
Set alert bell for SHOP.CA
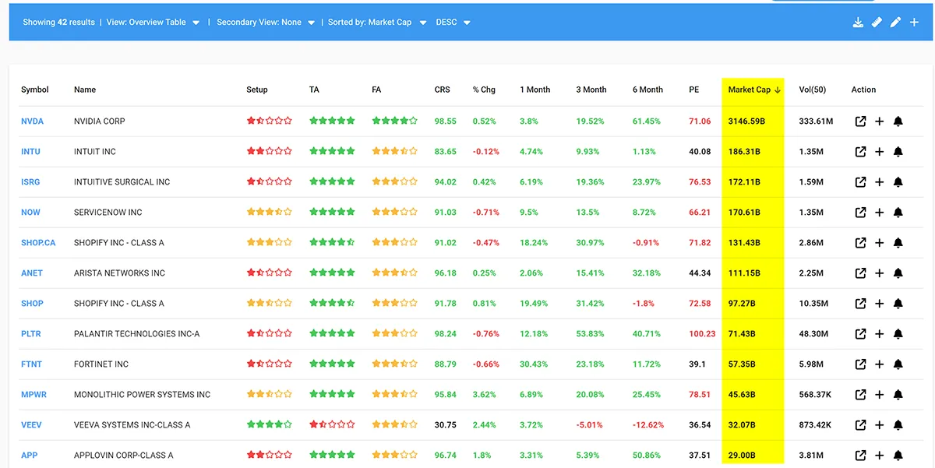898,243
